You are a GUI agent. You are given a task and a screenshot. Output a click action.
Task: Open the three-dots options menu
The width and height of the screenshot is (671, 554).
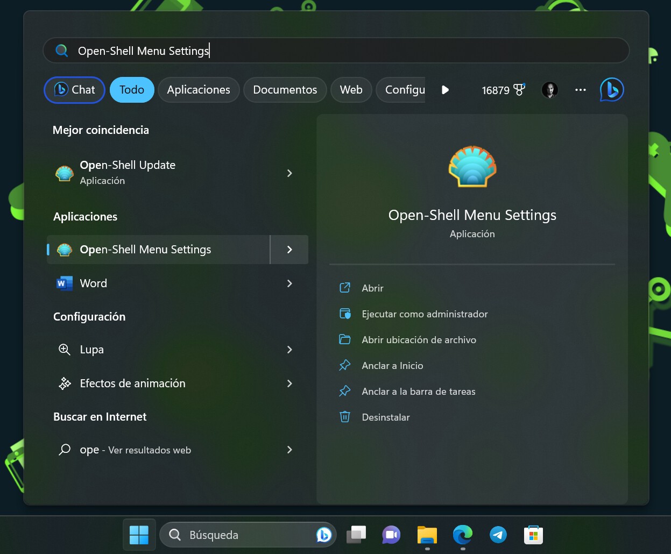tap(580, 90)
